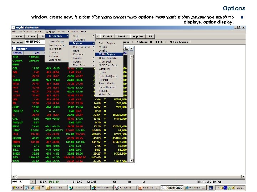
Task: Click the Monitor window title icon
Action: coord(14,49)
